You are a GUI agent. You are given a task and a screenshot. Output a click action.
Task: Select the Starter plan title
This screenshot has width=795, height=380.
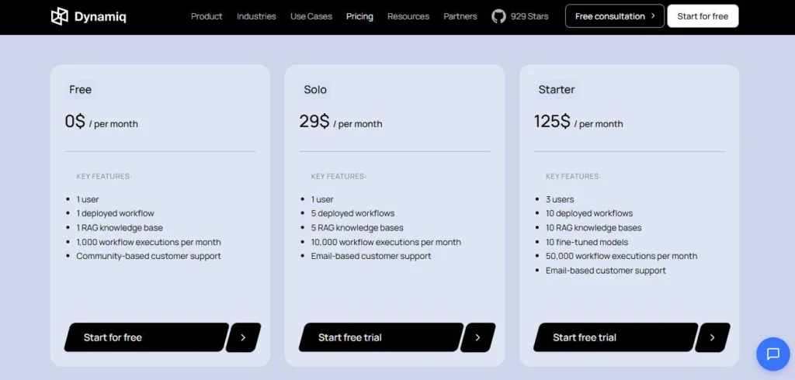point(556,90)
